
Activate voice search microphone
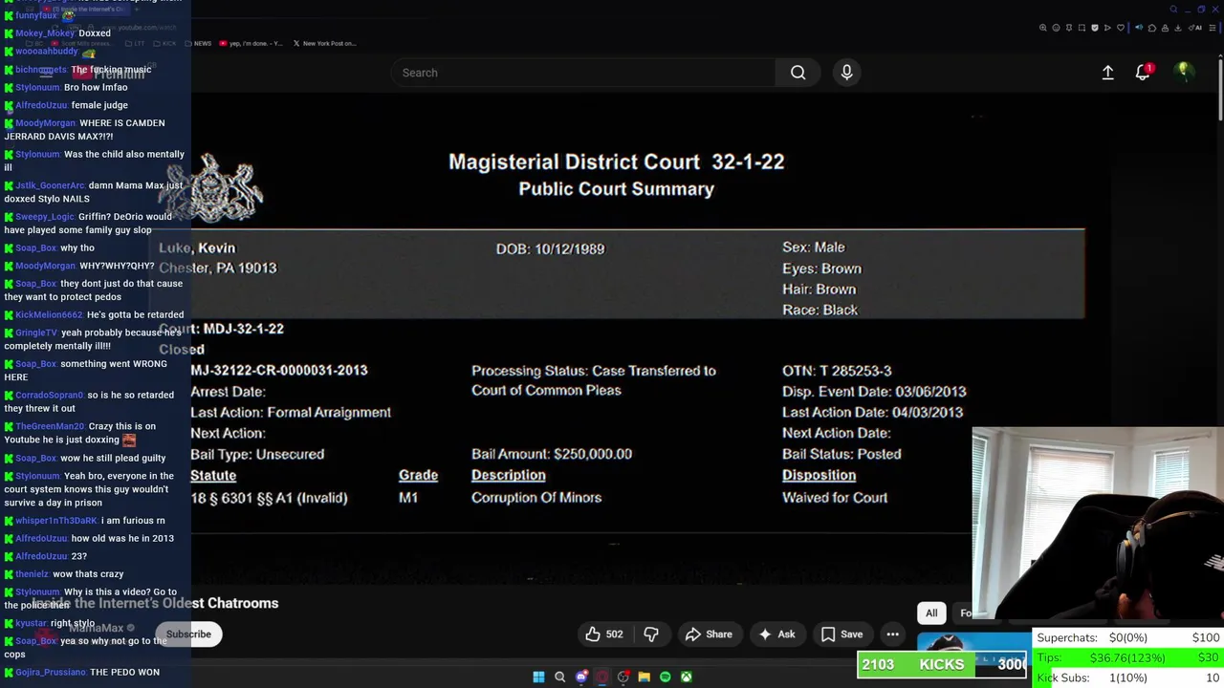coord(846,73)
